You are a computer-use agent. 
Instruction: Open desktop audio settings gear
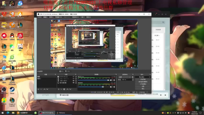114,87
